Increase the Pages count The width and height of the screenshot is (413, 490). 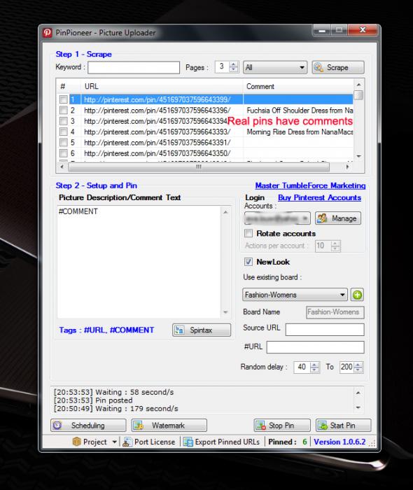(234, 64)
